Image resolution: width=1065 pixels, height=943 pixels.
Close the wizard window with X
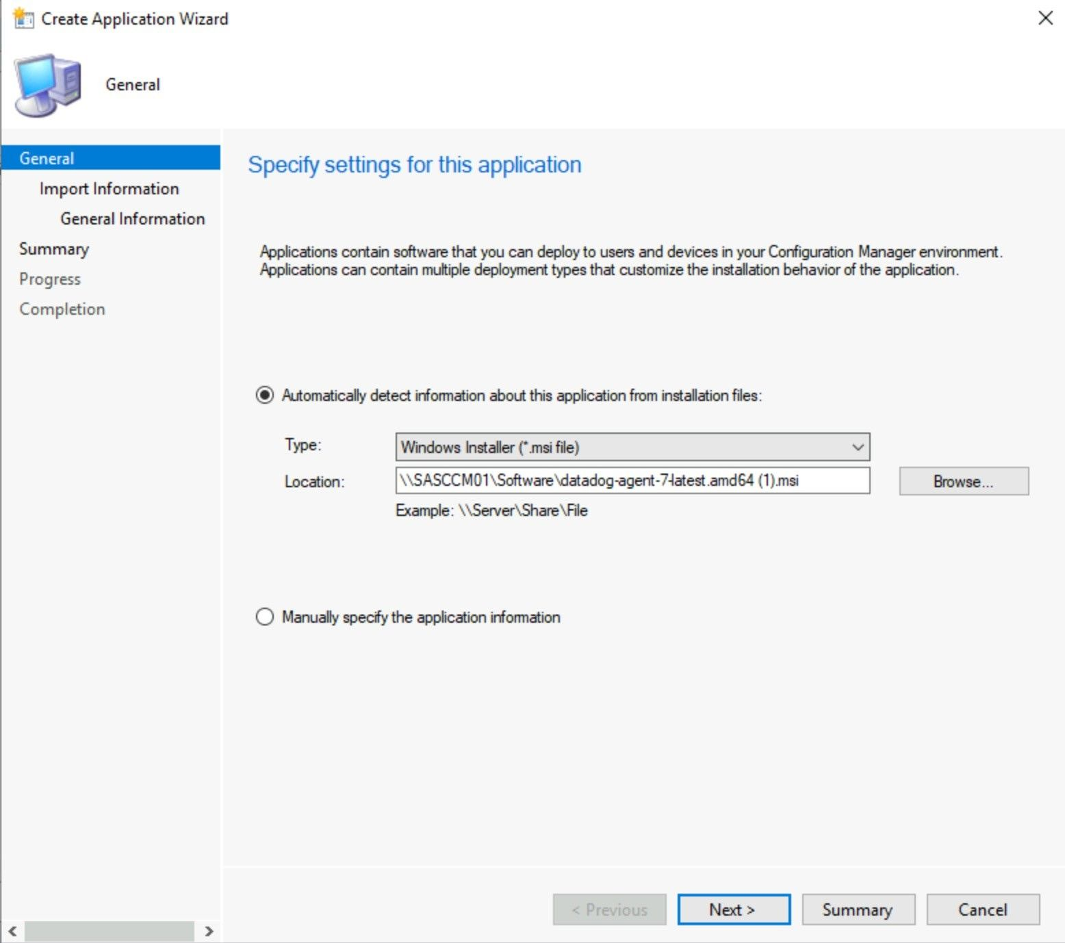coord(1045,18)
